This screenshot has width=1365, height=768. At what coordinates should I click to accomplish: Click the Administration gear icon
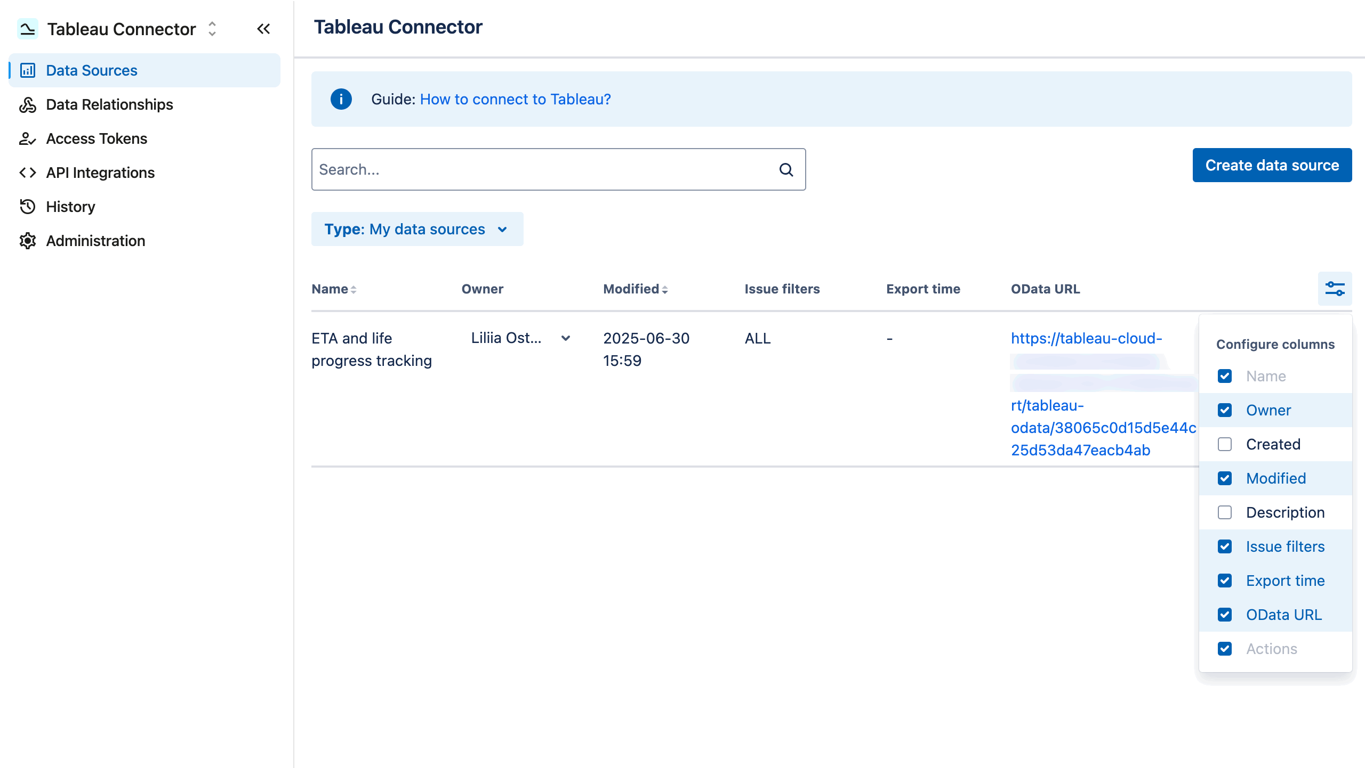[28, 241]
